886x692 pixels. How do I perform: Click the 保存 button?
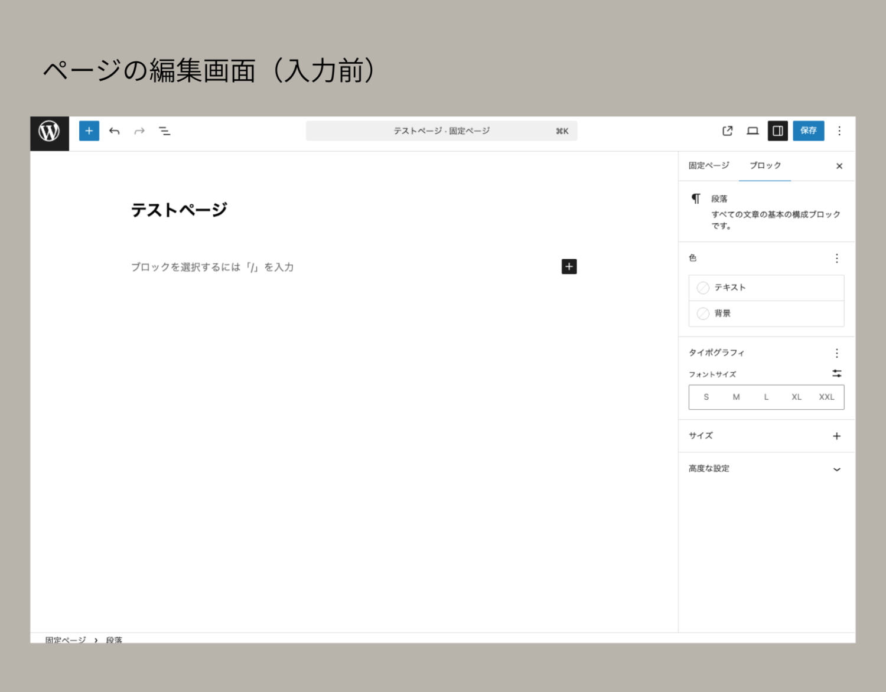(808, 131)
